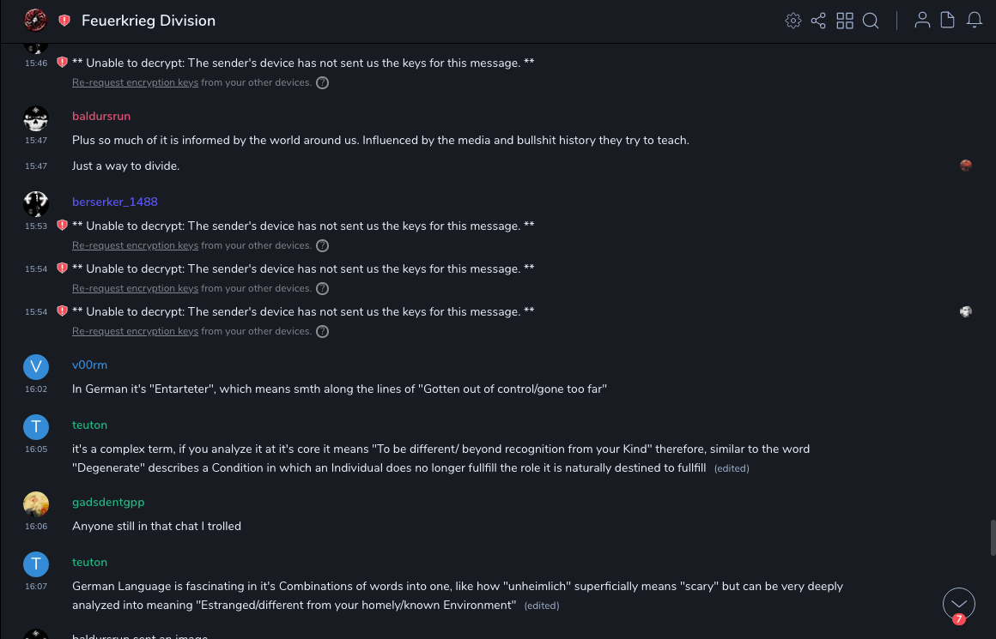Click red warning shield on 15:53 message
996x639 pixels.
click(62, 226)
